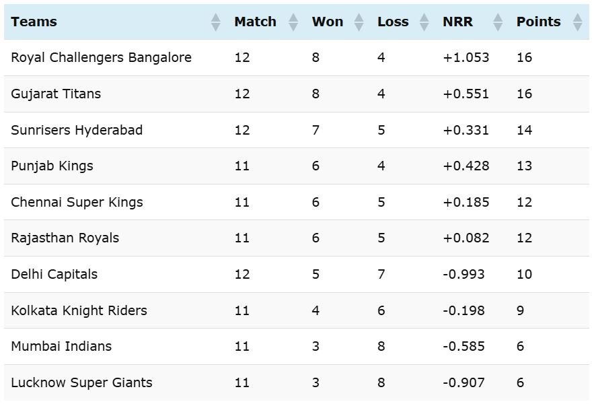The height and width of the screenshot is (406, 594).
Task: Click the Rajasthan Royals team name
Action: 65,238
